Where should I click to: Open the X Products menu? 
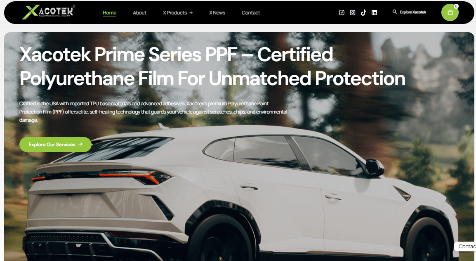tap(175, 13)
